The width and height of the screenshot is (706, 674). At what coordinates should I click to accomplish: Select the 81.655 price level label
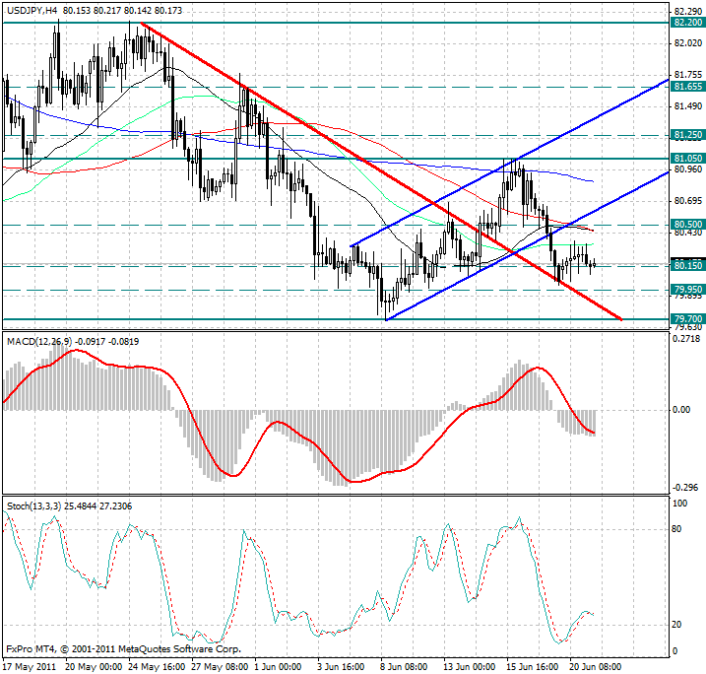point(686,87)
